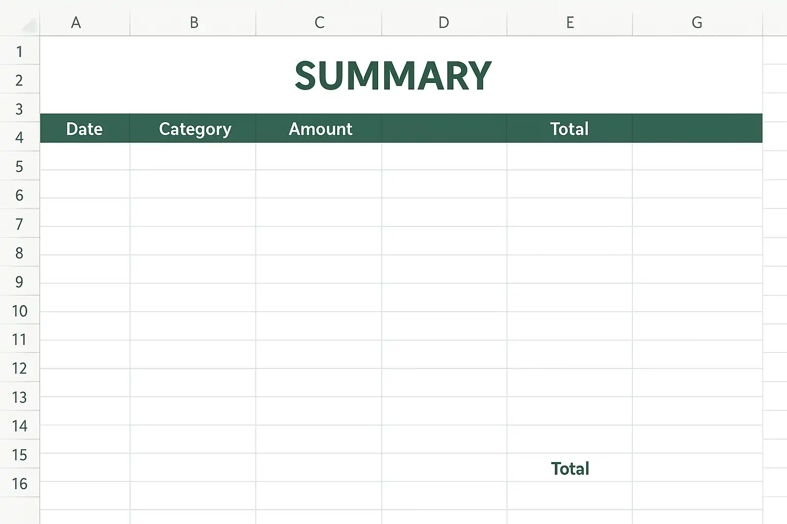Screen dimensions: 787x524
Task: Select row 1 header
Action: click(x=19, y=51)
